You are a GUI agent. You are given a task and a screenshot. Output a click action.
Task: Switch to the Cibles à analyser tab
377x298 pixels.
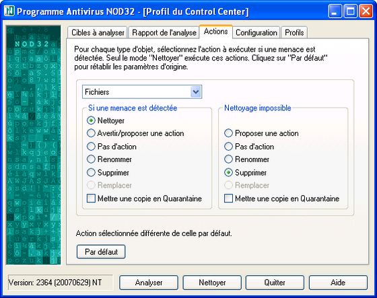(98, 33)
